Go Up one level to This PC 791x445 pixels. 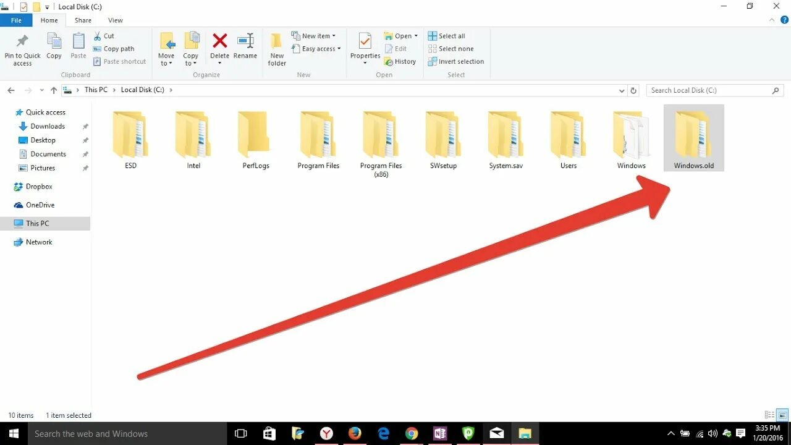point(54,90)
